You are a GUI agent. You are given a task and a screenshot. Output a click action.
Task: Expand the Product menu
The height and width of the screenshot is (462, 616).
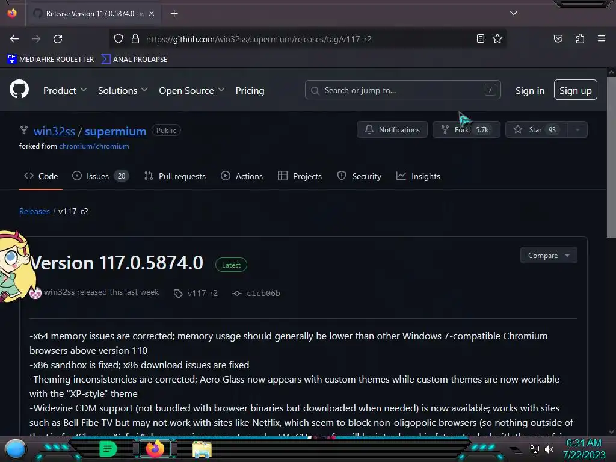[65, 90]
